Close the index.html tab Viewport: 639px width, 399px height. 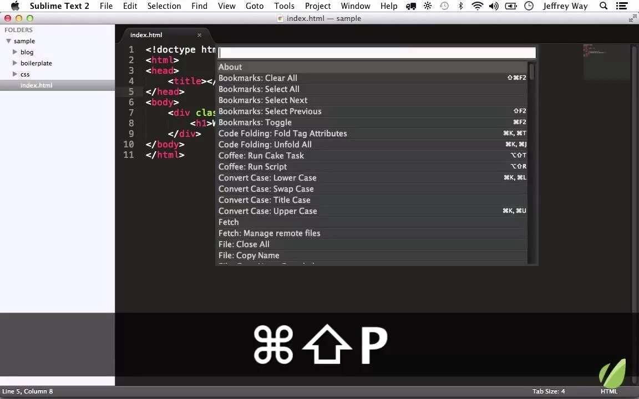[199, 35]
